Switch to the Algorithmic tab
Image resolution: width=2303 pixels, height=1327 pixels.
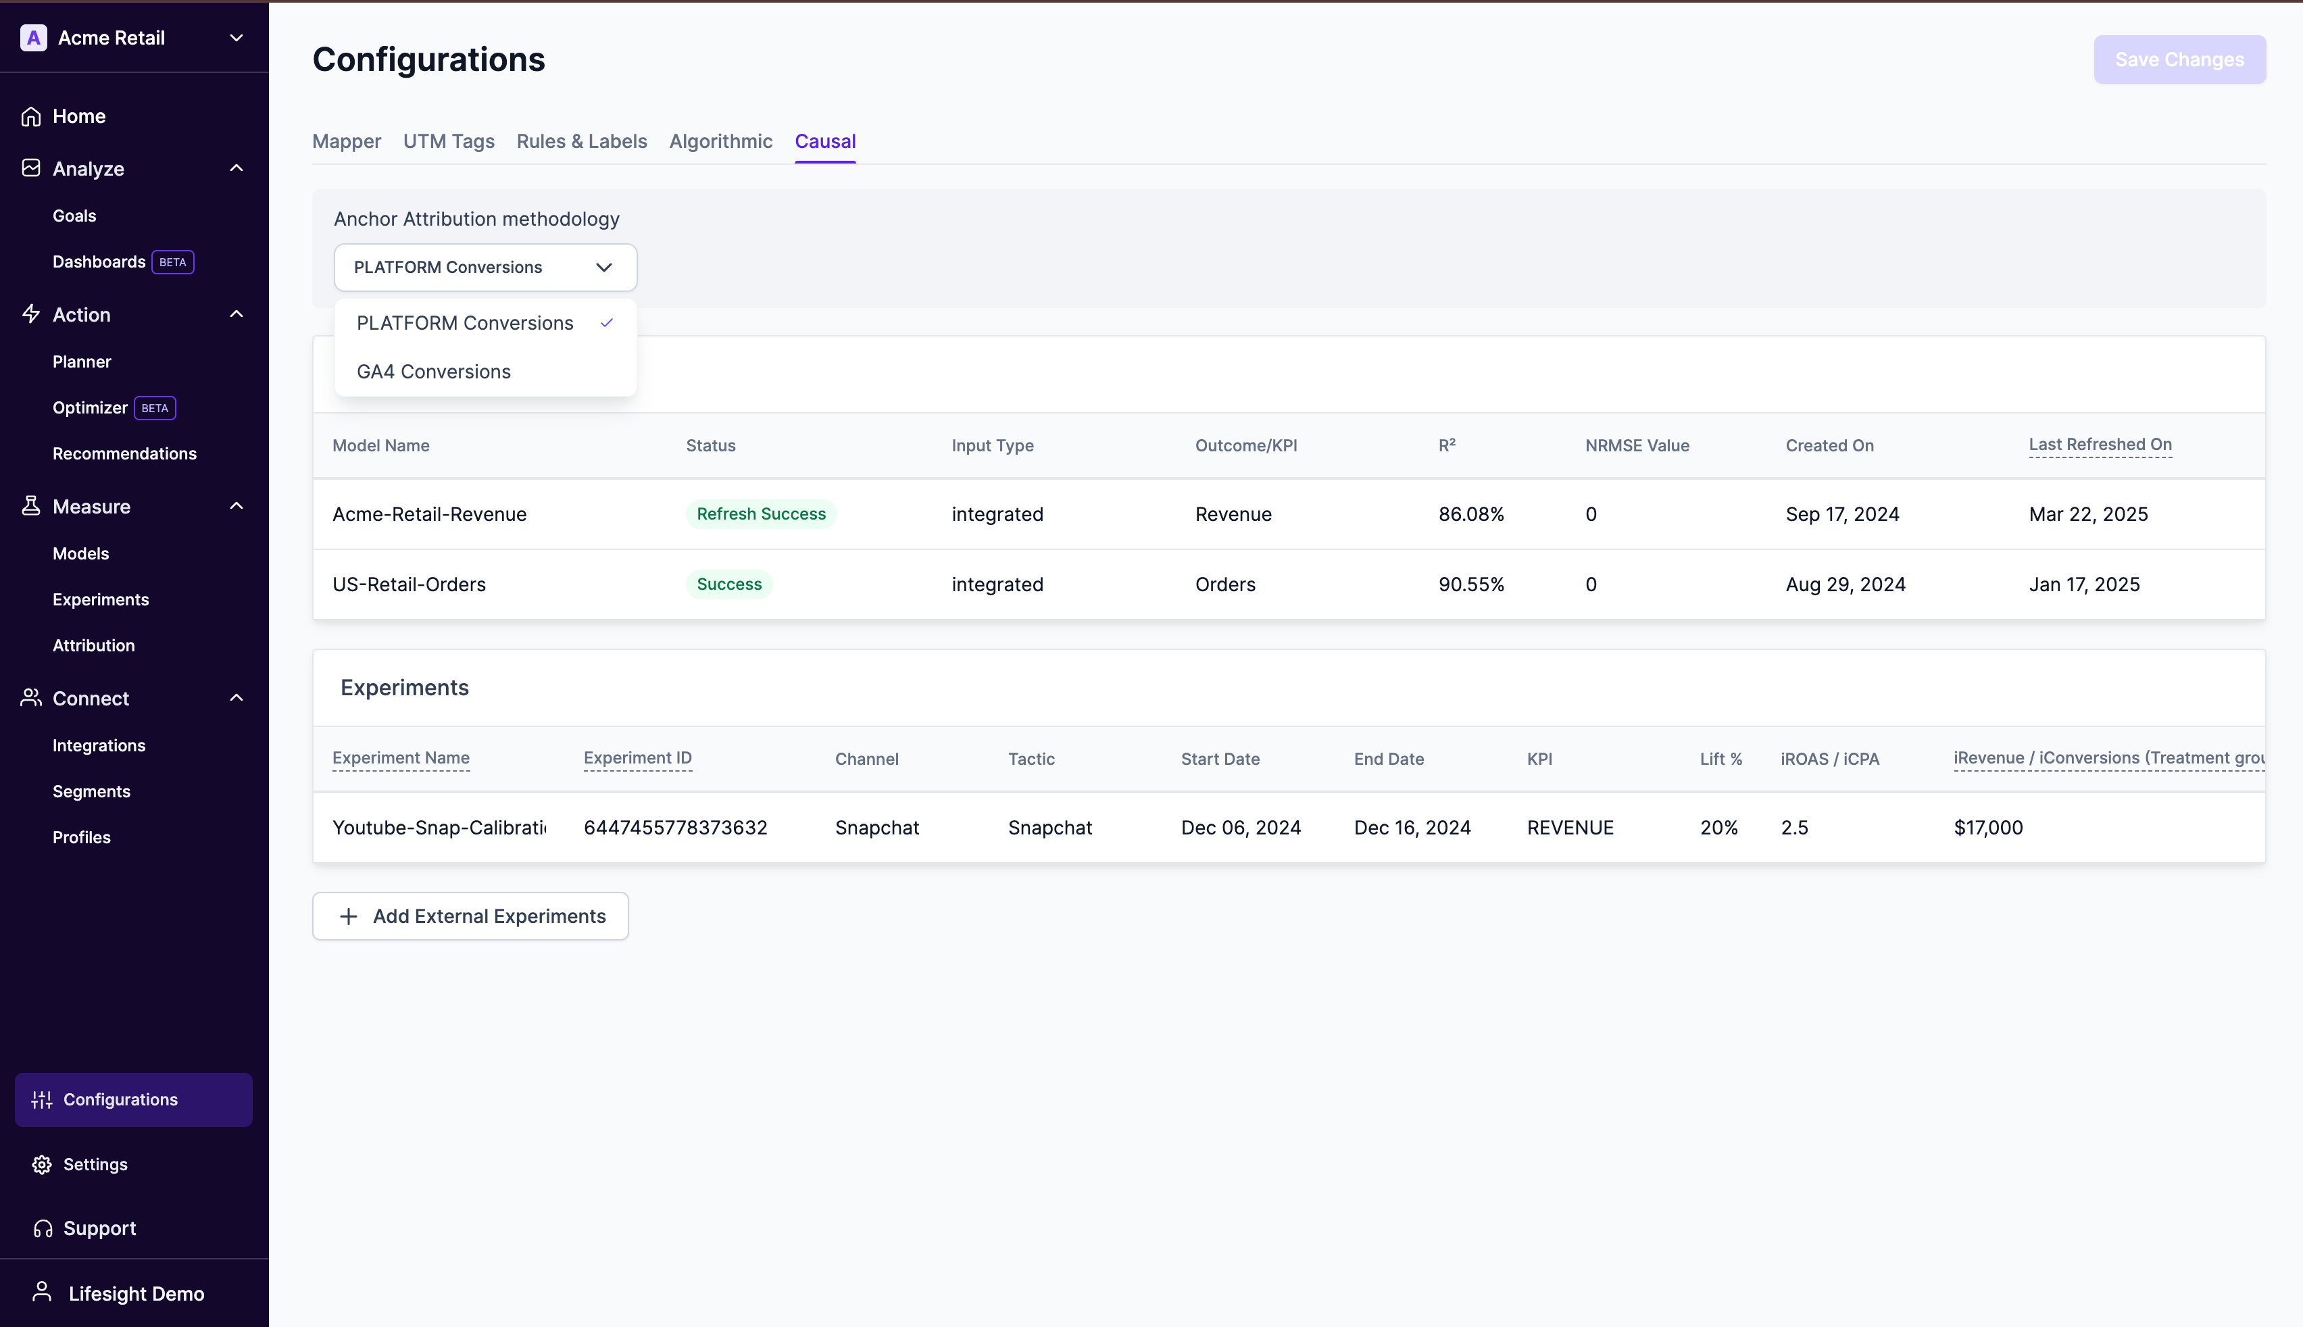coord(720,141)
